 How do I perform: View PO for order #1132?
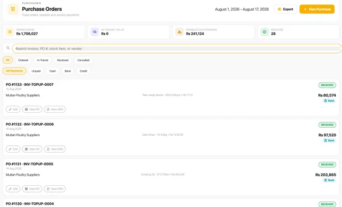point(32,149)
